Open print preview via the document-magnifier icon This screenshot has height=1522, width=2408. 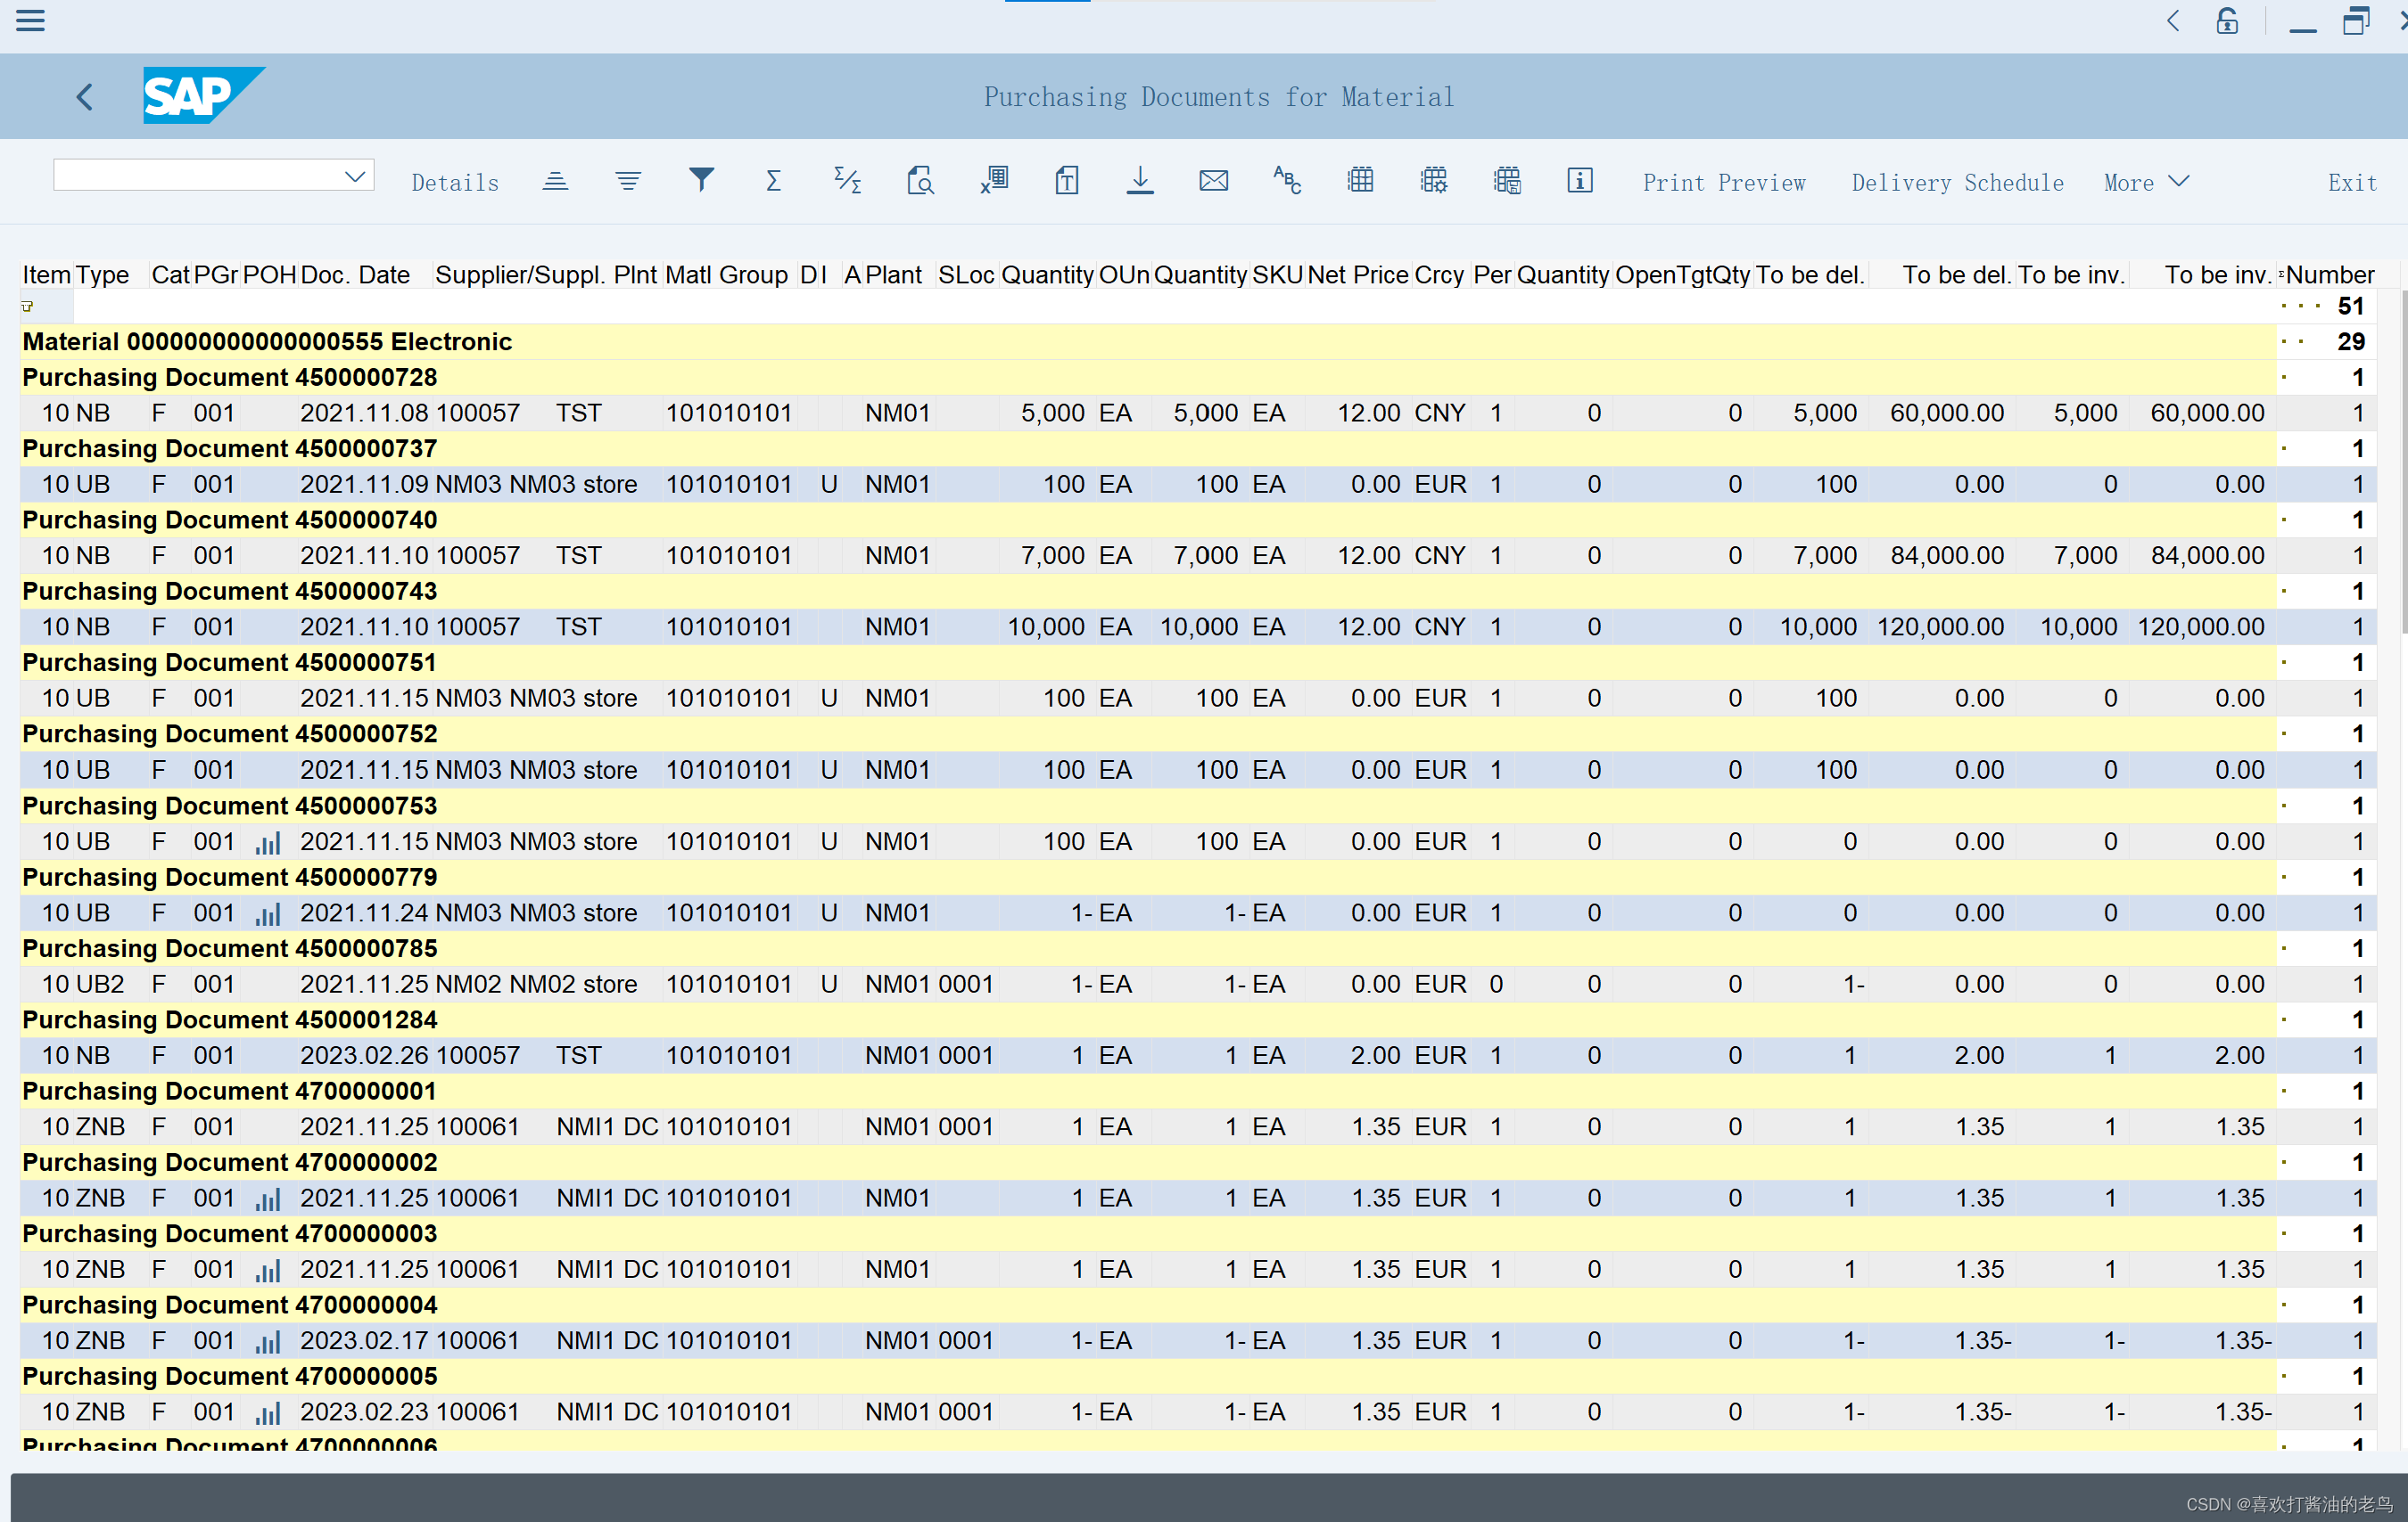pos(920,181)
